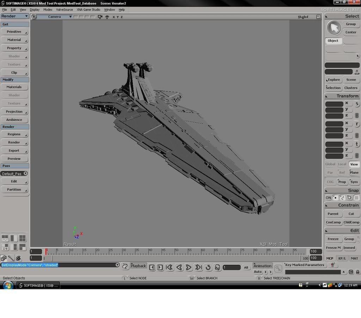
Task: Open the Render toolbar selector dropdown
Action: (x=15, y=16)
